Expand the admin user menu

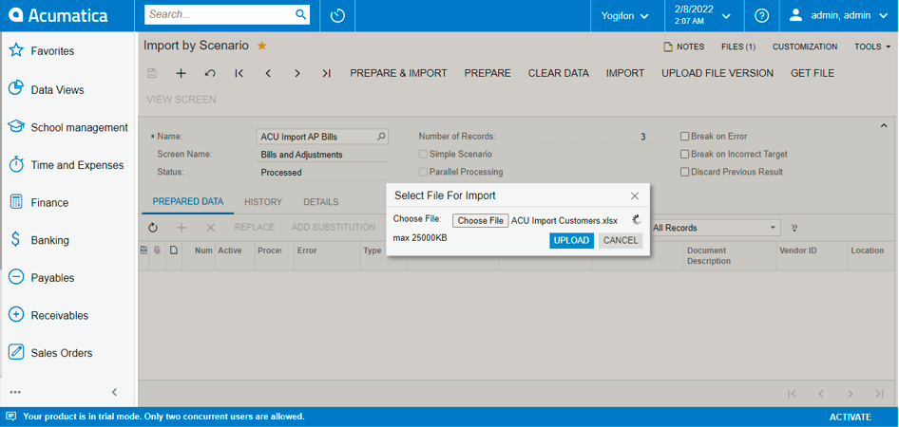click(x=883, y=16)
